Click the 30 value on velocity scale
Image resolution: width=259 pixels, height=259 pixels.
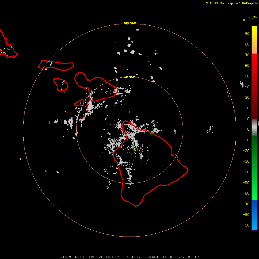point(247,98)
